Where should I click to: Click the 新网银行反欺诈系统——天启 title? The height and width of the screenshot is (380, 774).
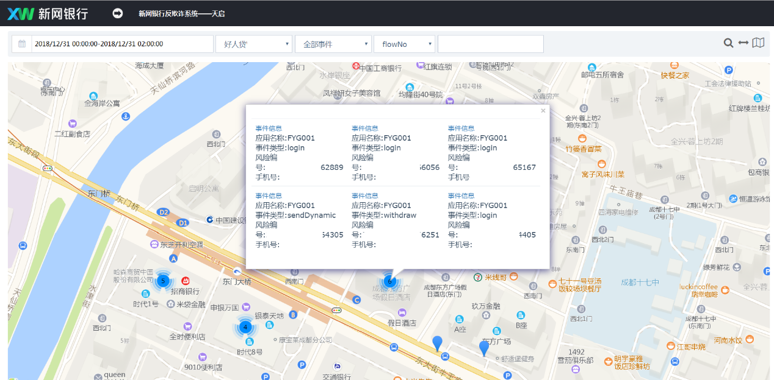point(181,13)
